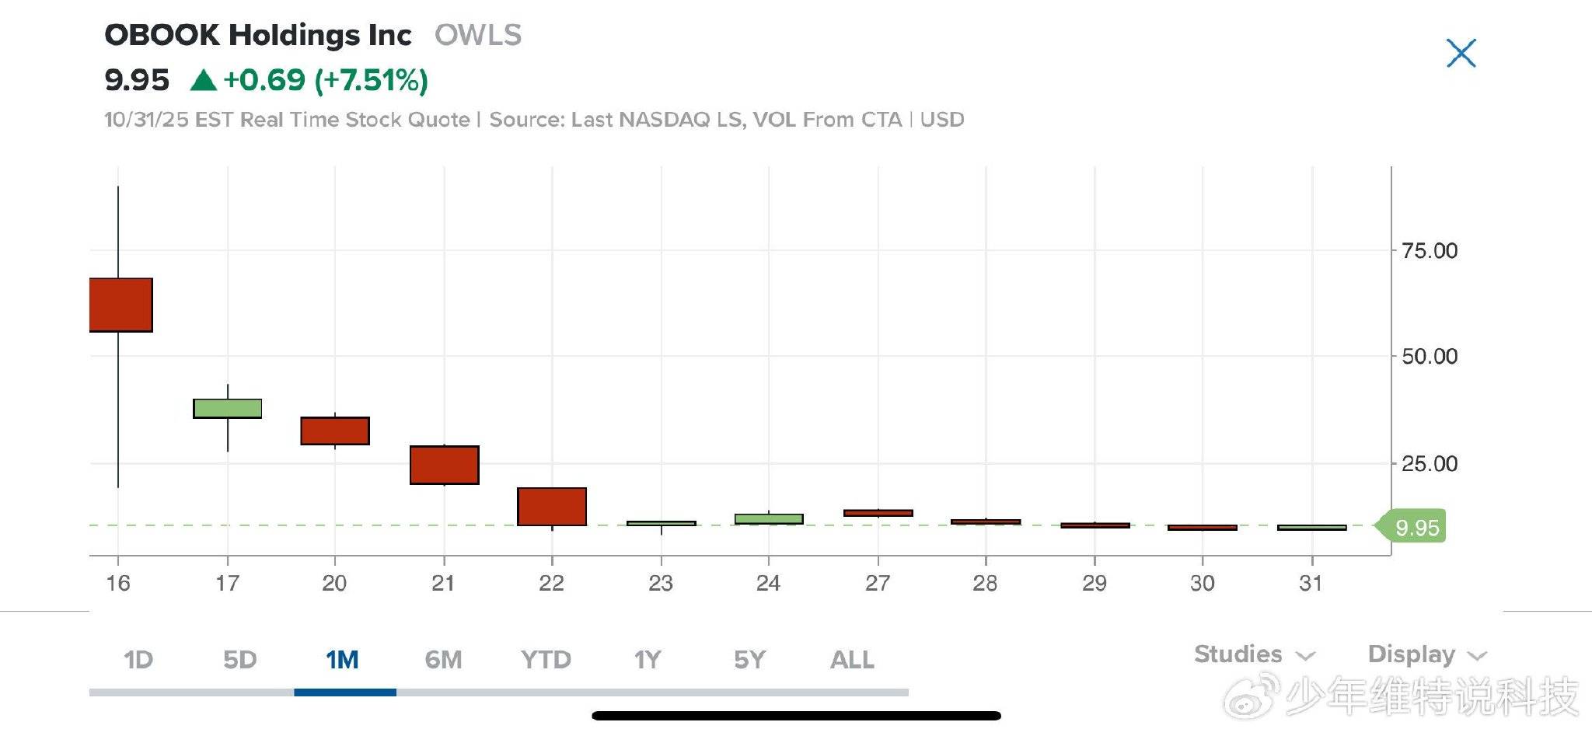Show ALL price history
This screenshot has width=1592, height=736.
[852, 660]
